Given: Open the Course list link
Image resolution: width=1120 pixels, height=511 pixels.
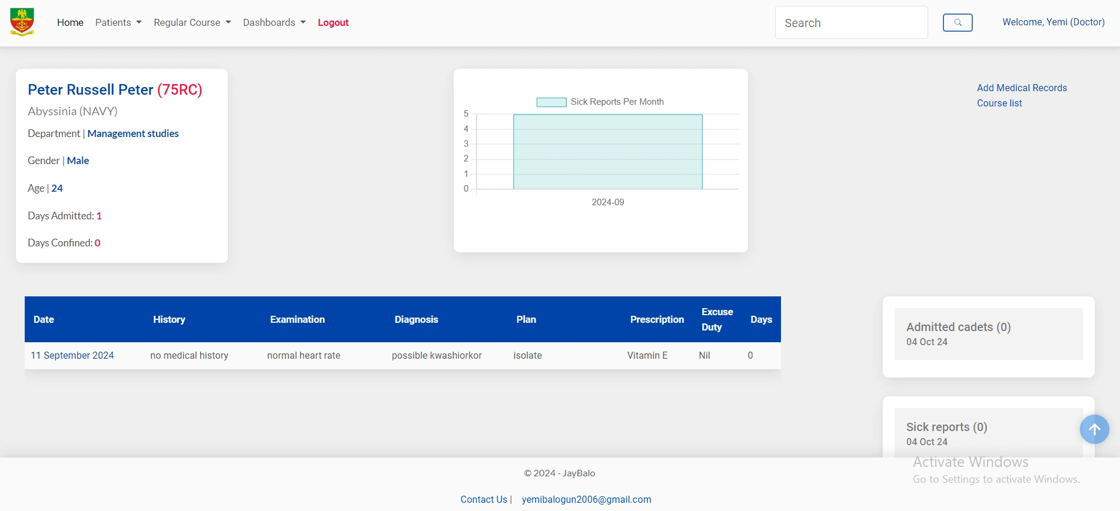Looking at the screenshot, I should coord(999,103).
